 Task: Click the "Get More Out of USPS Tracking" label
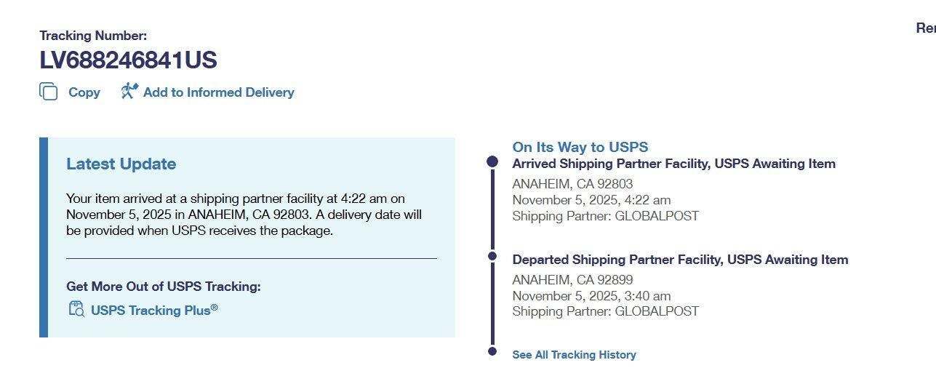(x=163, y=287)
